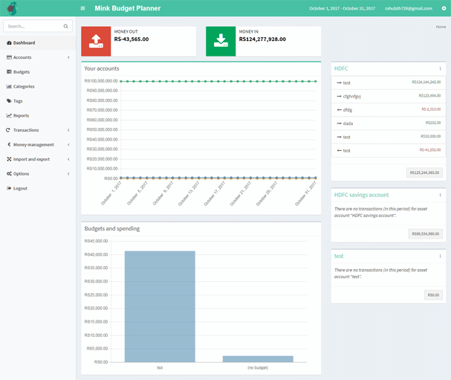The image size is (451, 380).
Task: Click the Budgets icon in sidebar
Action: [x=9, y=71]
